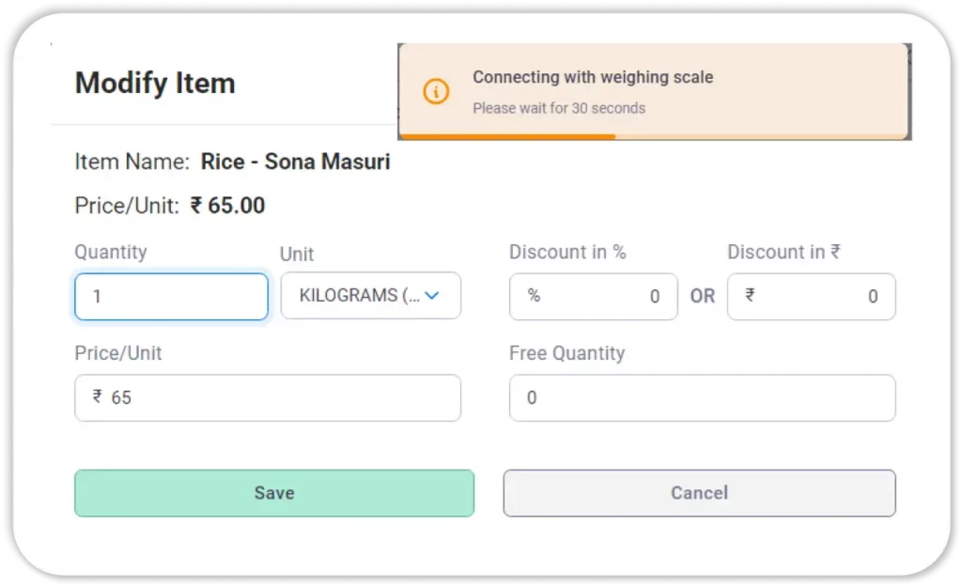Click the Unit dropdown chevron arrow
The width and height of the screenshot is (962, 587).
click(432, 296)
